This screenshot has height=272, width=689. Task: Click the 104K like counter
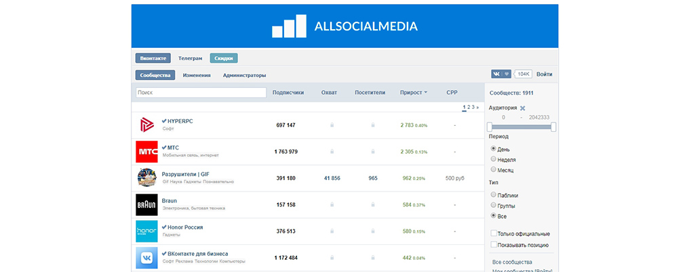tap(524, 74)
